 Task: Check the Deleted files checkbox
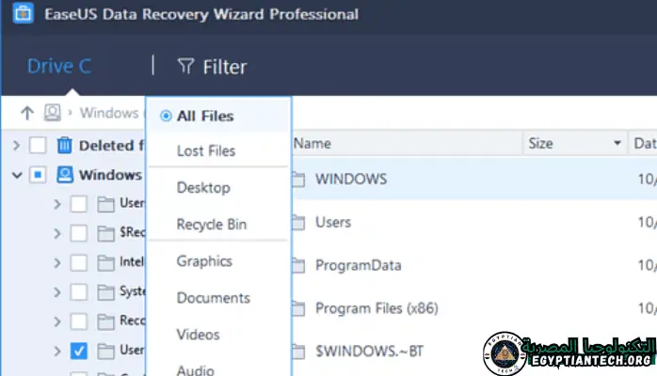(38, 145)
